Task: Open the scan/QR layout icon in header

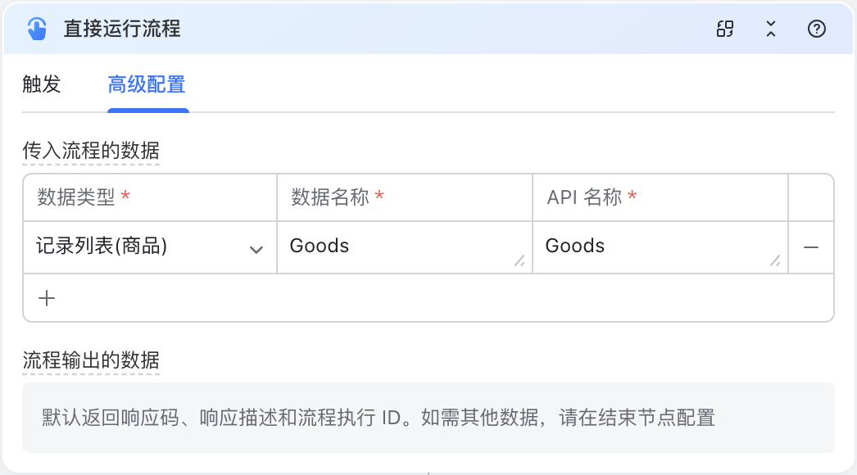Action: (x=725, y=29)
